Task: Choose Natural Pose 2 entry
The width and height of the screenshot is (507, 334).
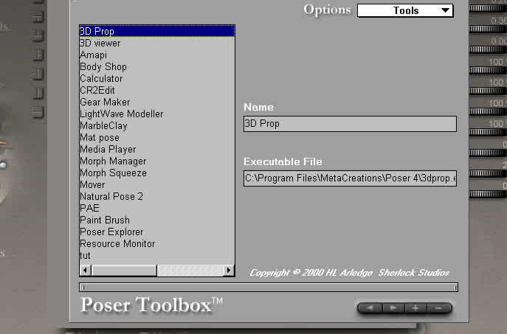Action: pyautogui.click(x=156, y=196)
